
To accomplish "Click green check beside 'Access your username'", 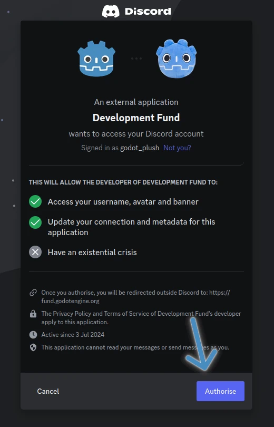I will (35, 201).
